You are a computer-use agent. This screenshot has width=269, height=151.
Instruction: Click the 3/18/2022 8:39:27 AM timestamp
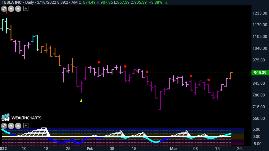point(57,2)
